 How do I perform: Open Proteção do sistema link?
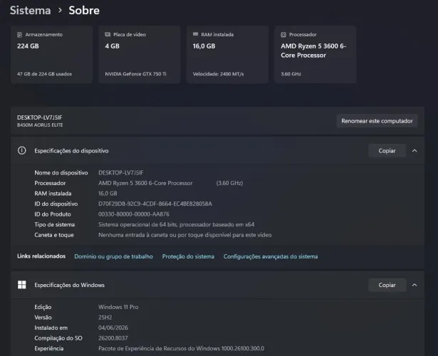click(188, 256)
